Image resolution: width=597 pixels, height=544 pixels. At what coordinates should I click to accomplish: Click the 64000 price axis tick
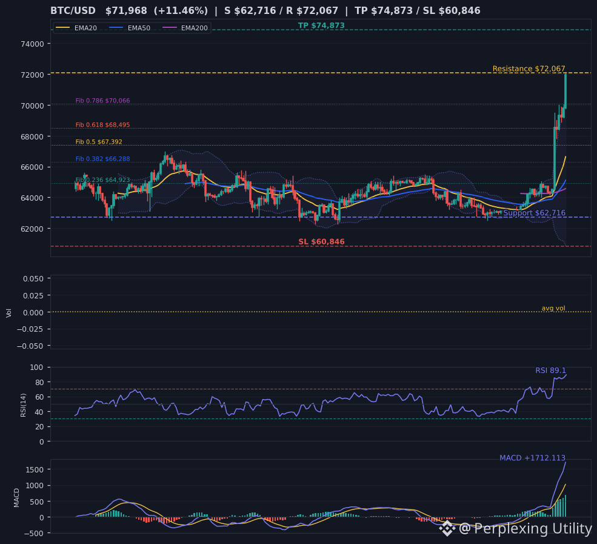[32, 198]
